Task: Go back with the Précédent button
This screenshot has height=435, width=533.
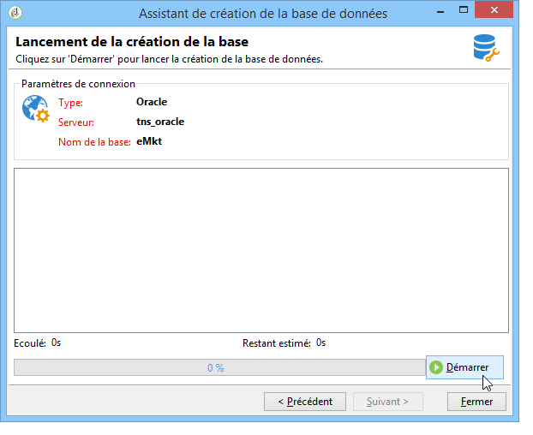Action: click(305, 402)
